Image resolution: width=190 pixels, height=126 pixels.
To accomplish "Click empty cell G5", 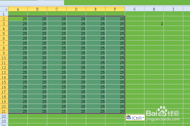I will pos(134,33).
